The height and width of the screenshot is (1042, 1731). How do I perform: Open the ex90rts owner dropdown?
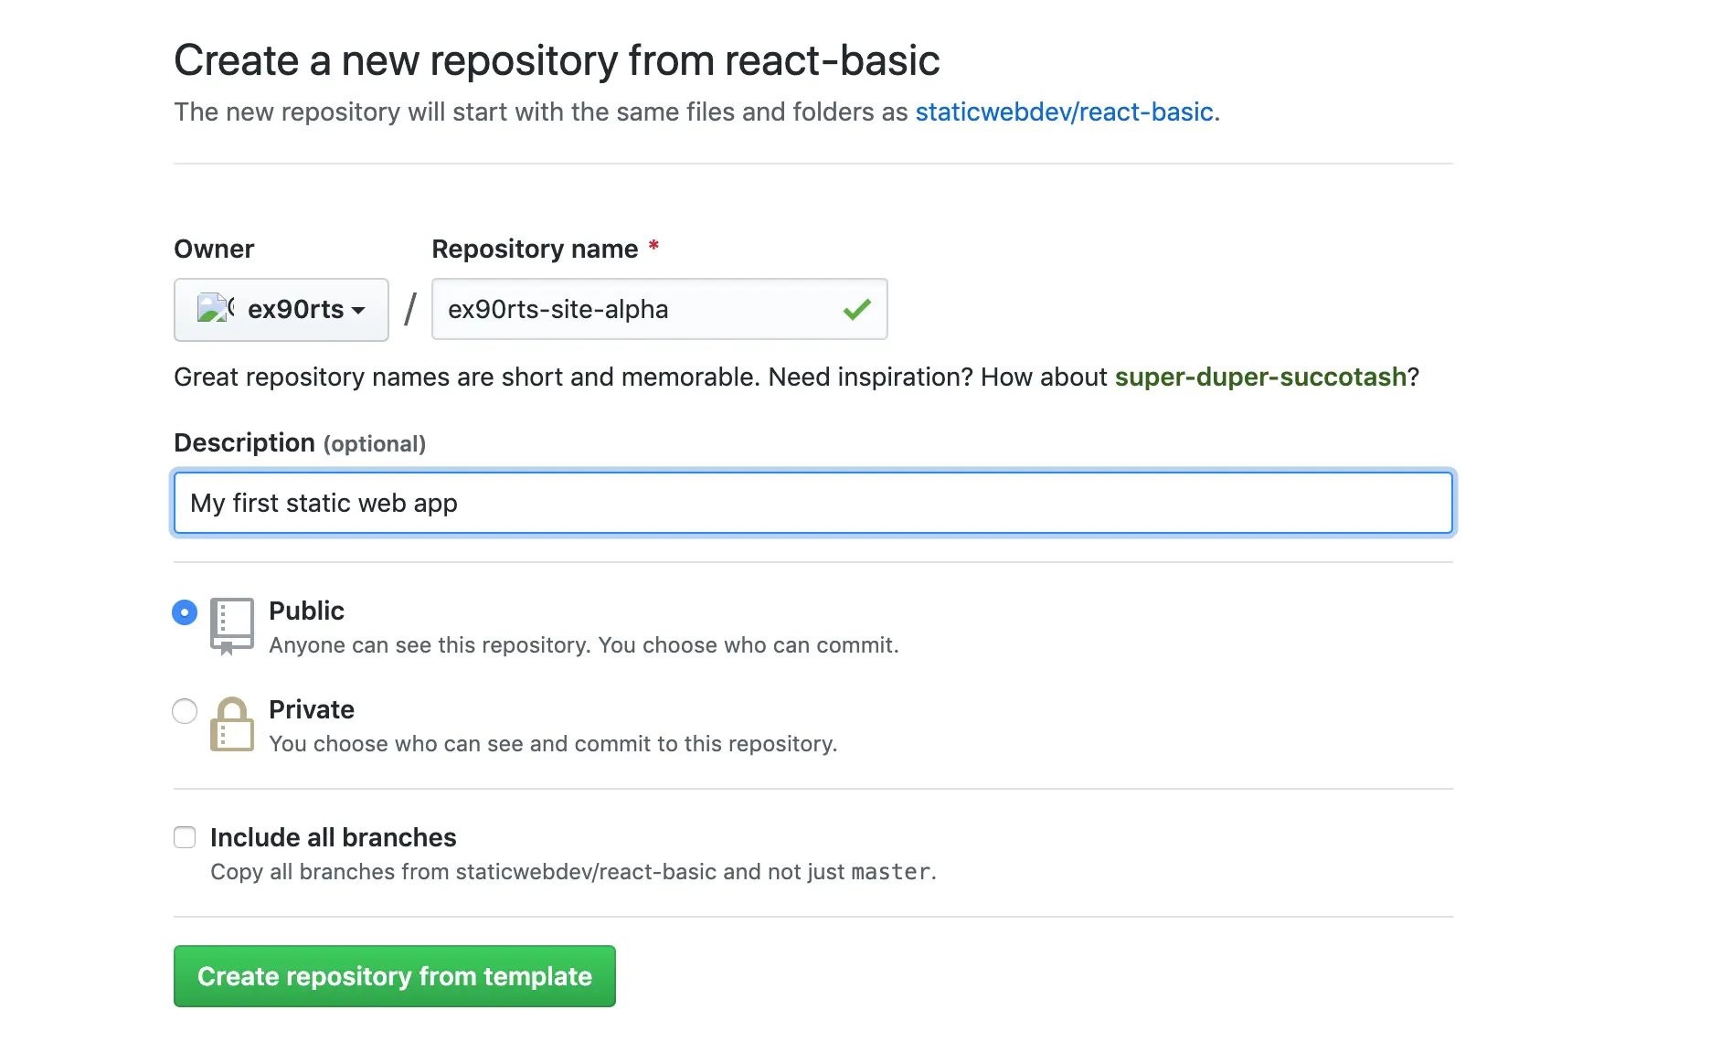click(x=281, y=310)
